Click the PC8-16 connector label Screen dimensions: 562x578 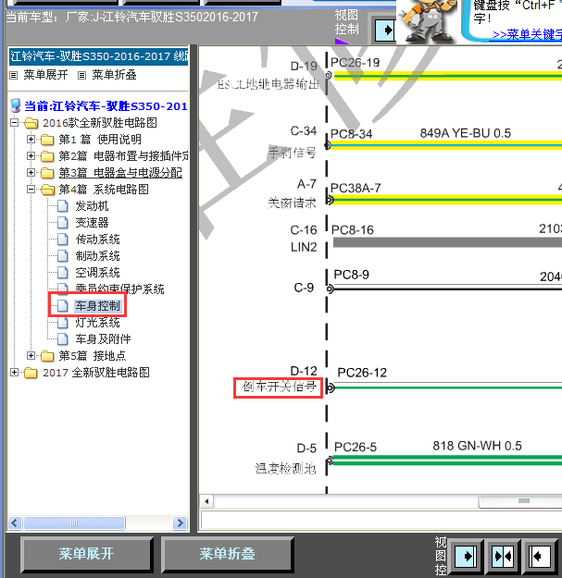click(353, 230)
